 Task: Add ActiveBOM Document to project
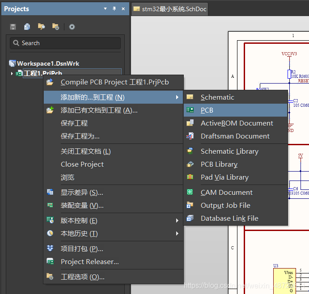[x=236, y=123]
